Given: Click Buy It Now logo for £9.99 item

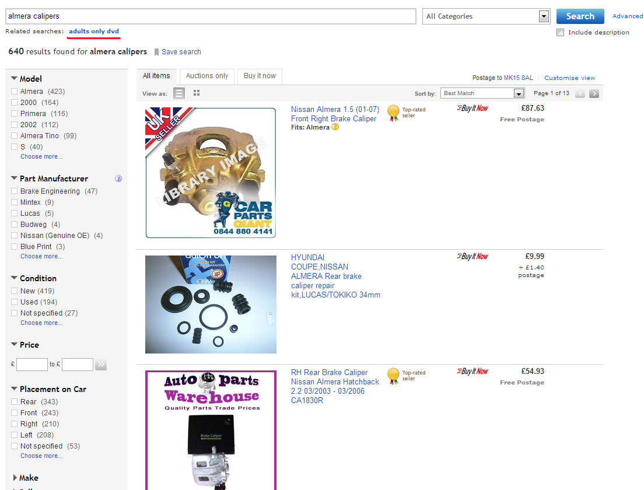Looking at the screenshot, I should (473, 256).
